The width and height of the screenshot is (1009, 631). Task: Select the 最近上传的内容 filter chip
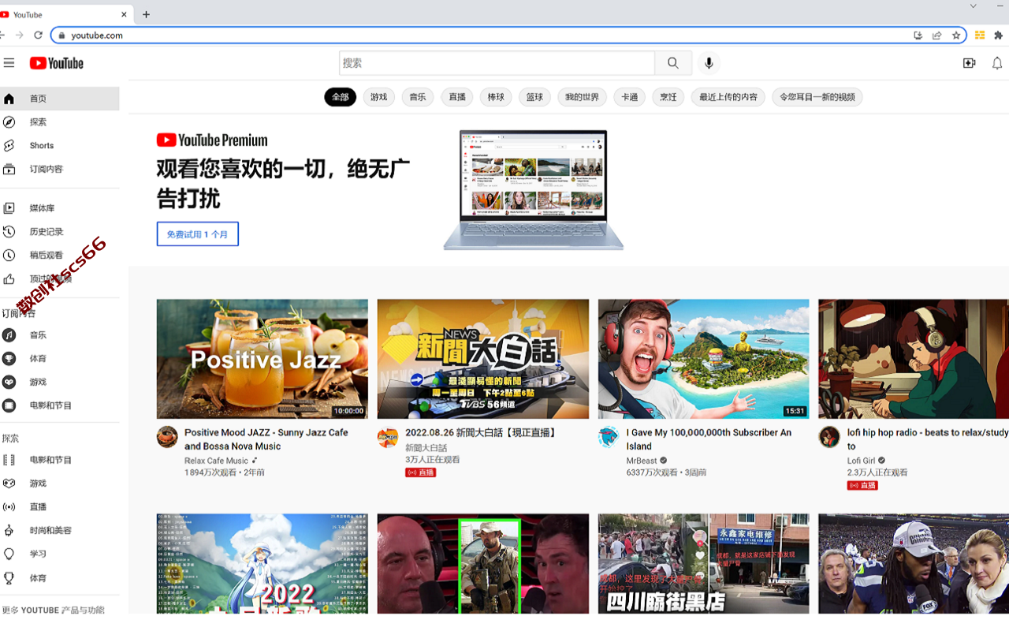pyautogui.click(x=728, y=97)
